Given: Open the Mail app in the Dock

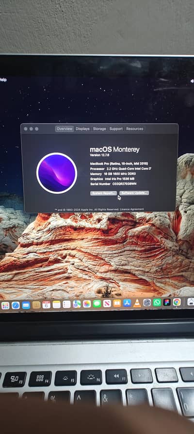Looking at the screenshot, I should 26,305.
